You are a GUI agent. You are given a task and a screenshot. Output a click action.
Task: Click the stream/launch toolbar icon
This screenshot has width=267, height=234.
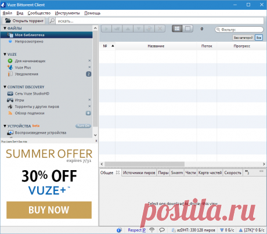click(x=117, y=29)
